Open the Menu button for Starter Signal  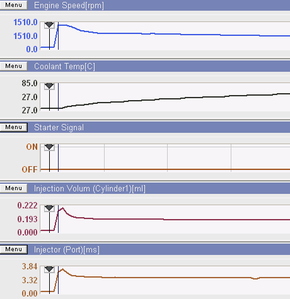pyautogui.click(x=14, y=127)
